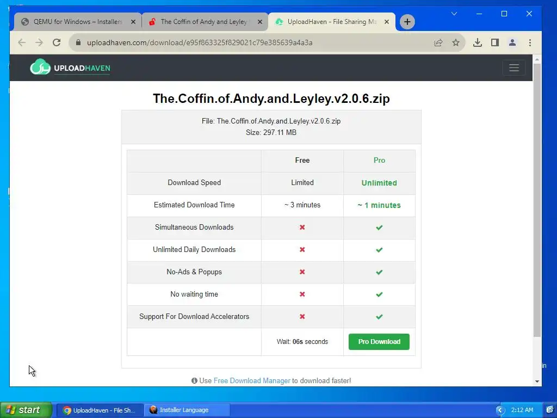Screen dimensions: 557x418
Task: Click the 2:12 AM taskbar clock
Action: point(522,410)
